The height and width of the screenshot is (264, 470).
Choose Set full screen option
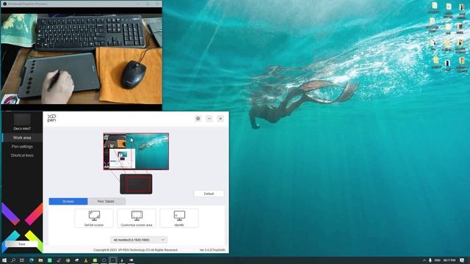click(x=94, y=219)
